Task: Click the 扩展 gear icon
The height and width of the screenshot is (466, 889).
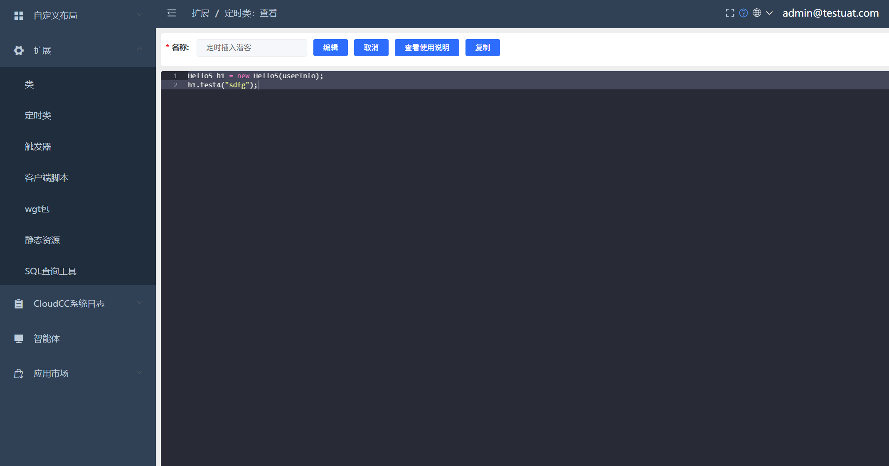Action: [x=19, y=51]
